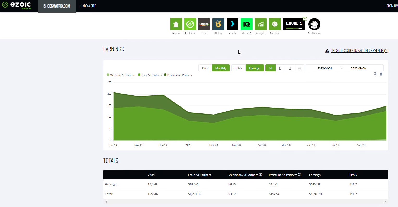398x207 pixels.
Task: Edit the end date 2023-09-30
Action: pyautogui.click(x=358, y=68)
